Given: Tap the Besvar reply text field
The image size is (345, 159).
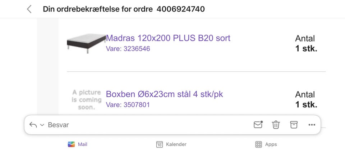Looking at the screenshot, I should [59, 125].
